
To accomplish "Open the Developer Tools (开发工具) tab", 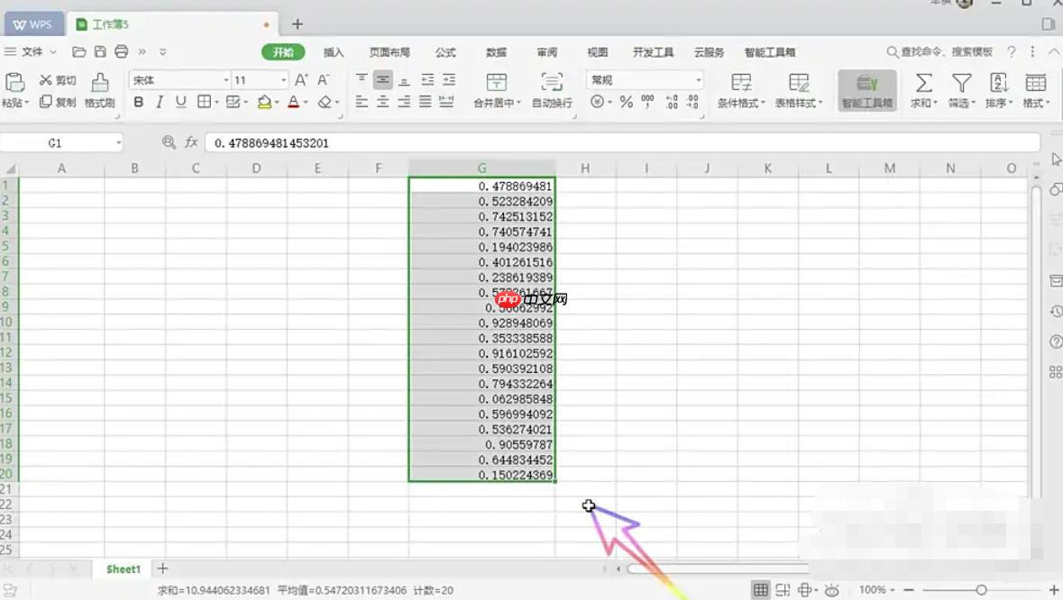I will [653, 52].
